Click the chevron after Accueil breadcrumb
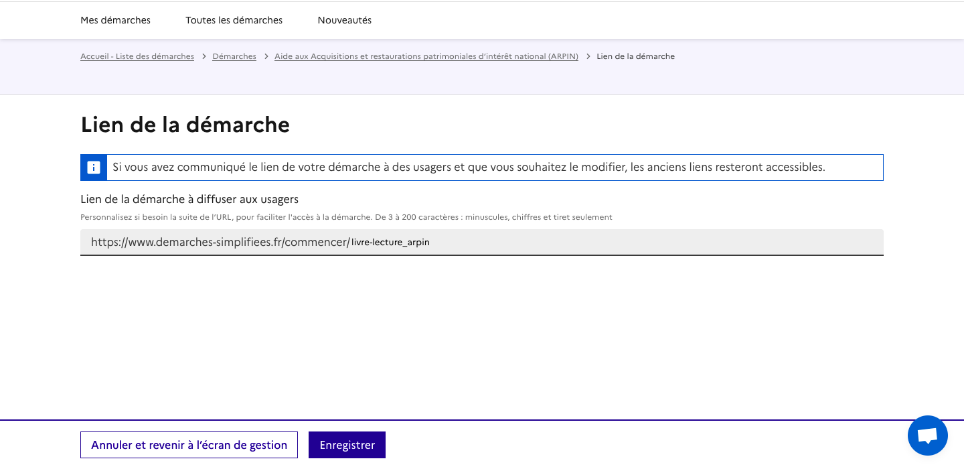Image resolution: width=964 pixels, height=469 pixels. click(204, 57)
